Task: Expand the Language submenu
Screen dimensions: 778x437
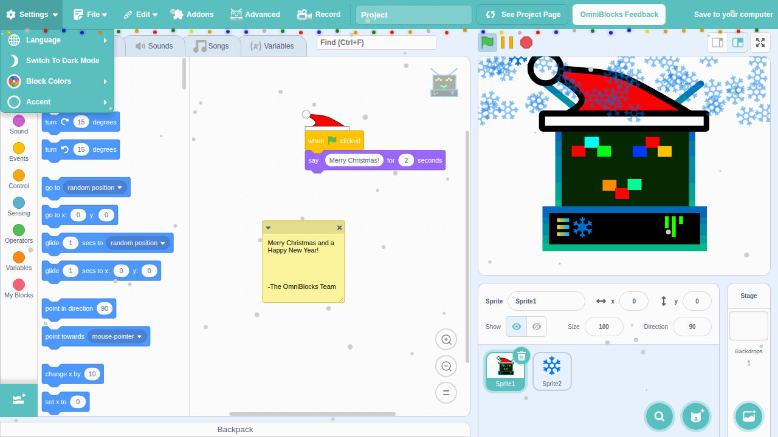Action: point(57,40)
